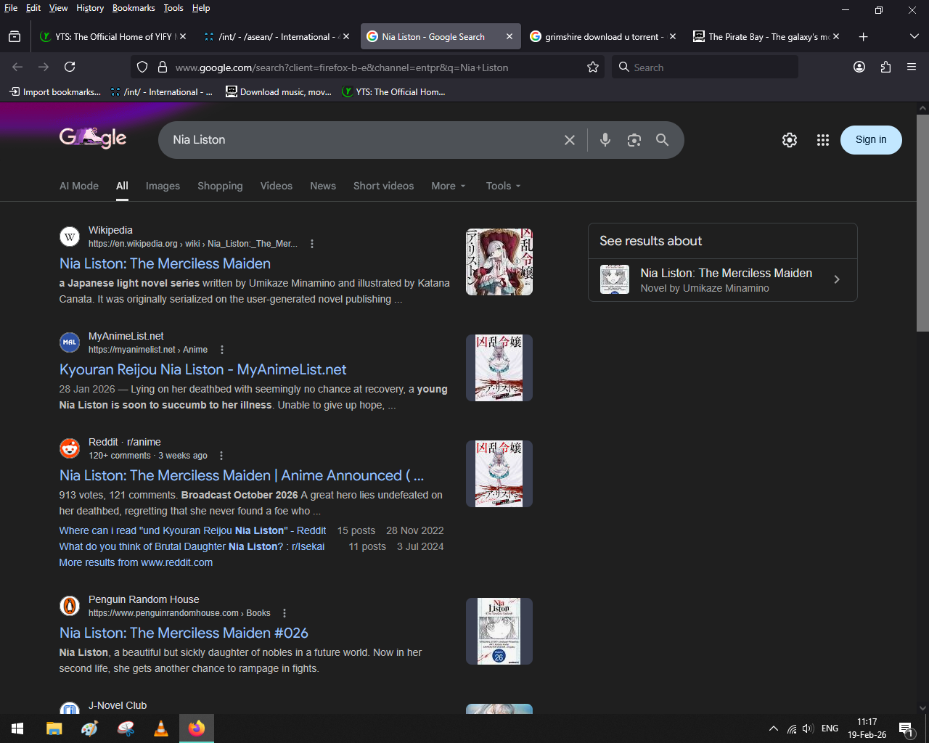
Task: Open Download music, mov... bookmark
Action: (279, 92)
